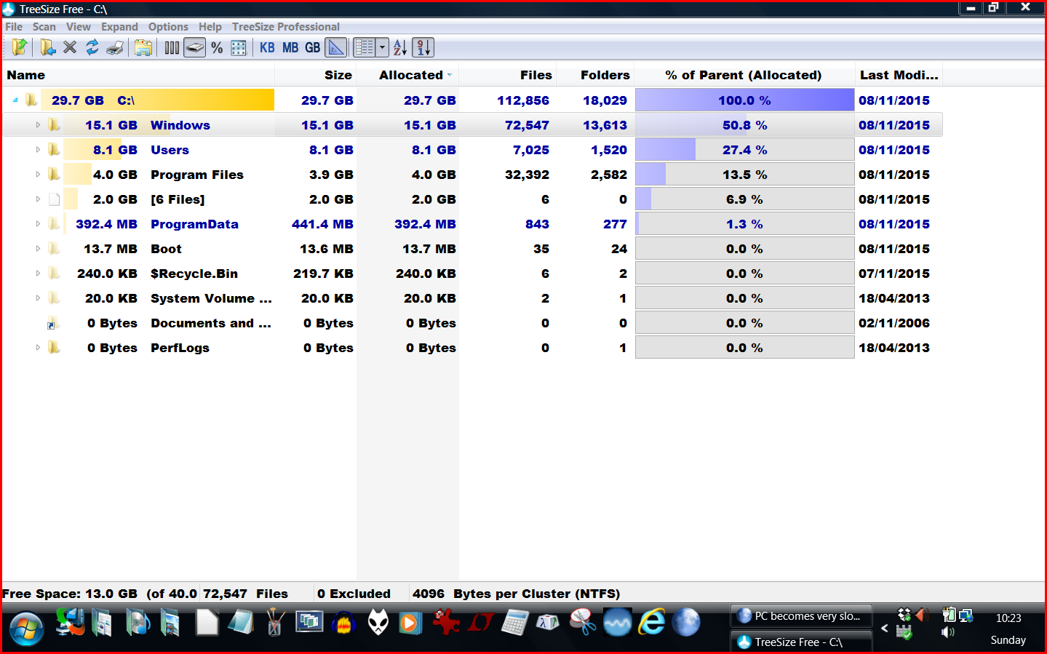Sort by the Size column header
The width and height of the screenshot is (1047, 654).
[316, 75]
